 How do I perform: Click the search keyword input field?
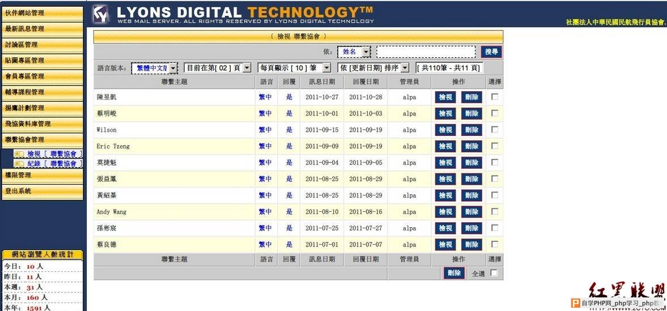pos(426,52)
